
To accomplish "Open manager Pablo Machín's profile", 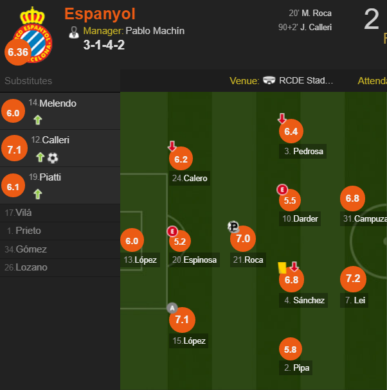I will click(155, 31).
